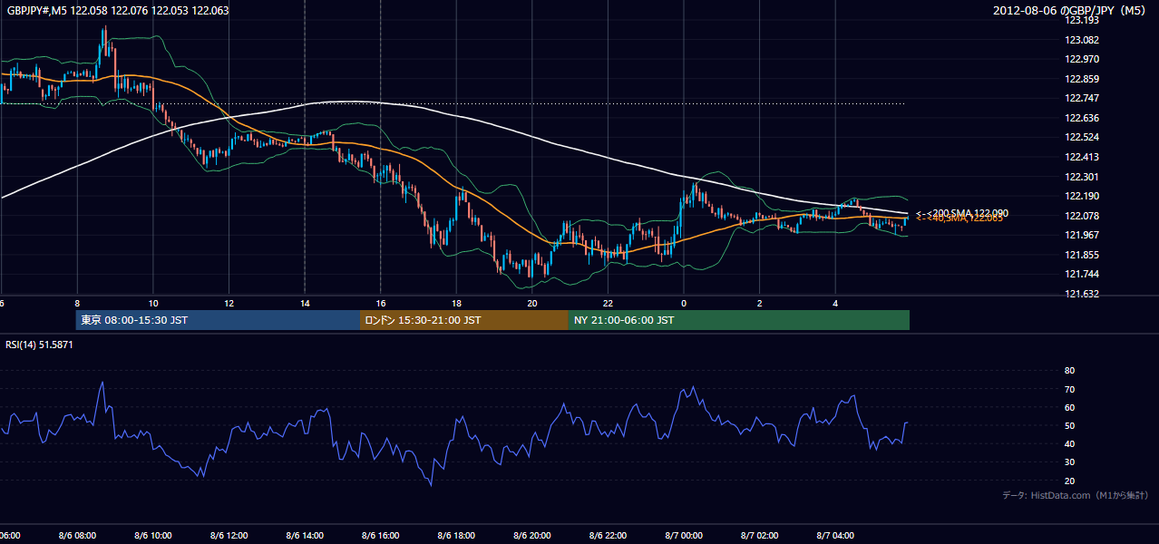Click the 8/6 12:00 date label

coord(229,536)
